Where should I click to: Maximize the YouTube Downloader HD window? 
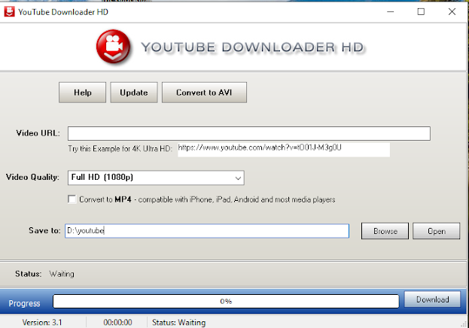421,12
